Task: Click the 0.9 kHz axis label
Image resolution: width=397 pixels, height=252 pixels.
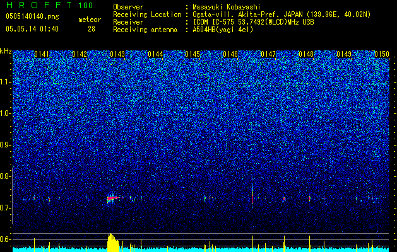Action: pyautogui.click(x=5, y=145)
